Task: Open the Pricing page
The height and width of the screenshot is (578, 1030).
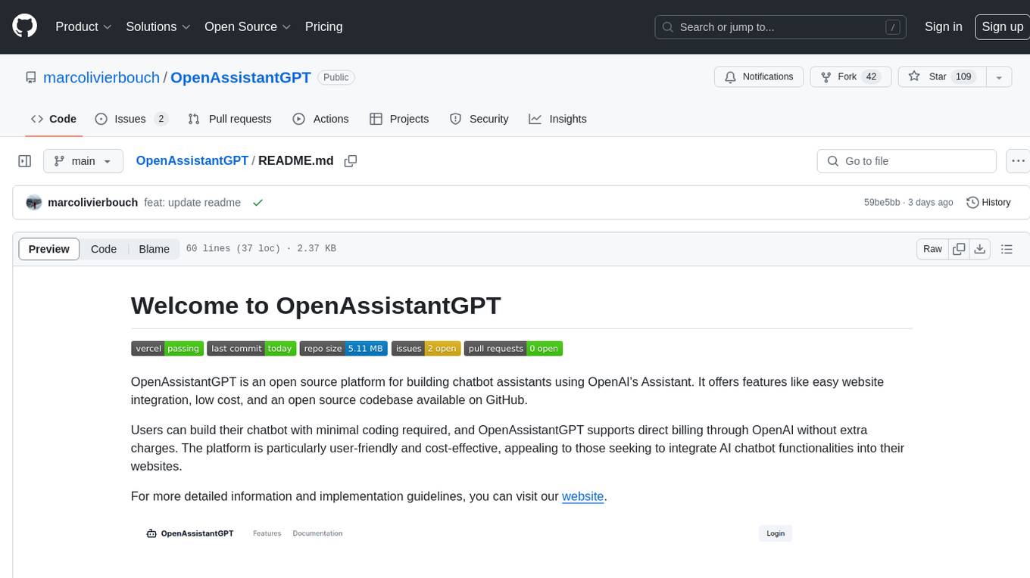Action: 323,26
